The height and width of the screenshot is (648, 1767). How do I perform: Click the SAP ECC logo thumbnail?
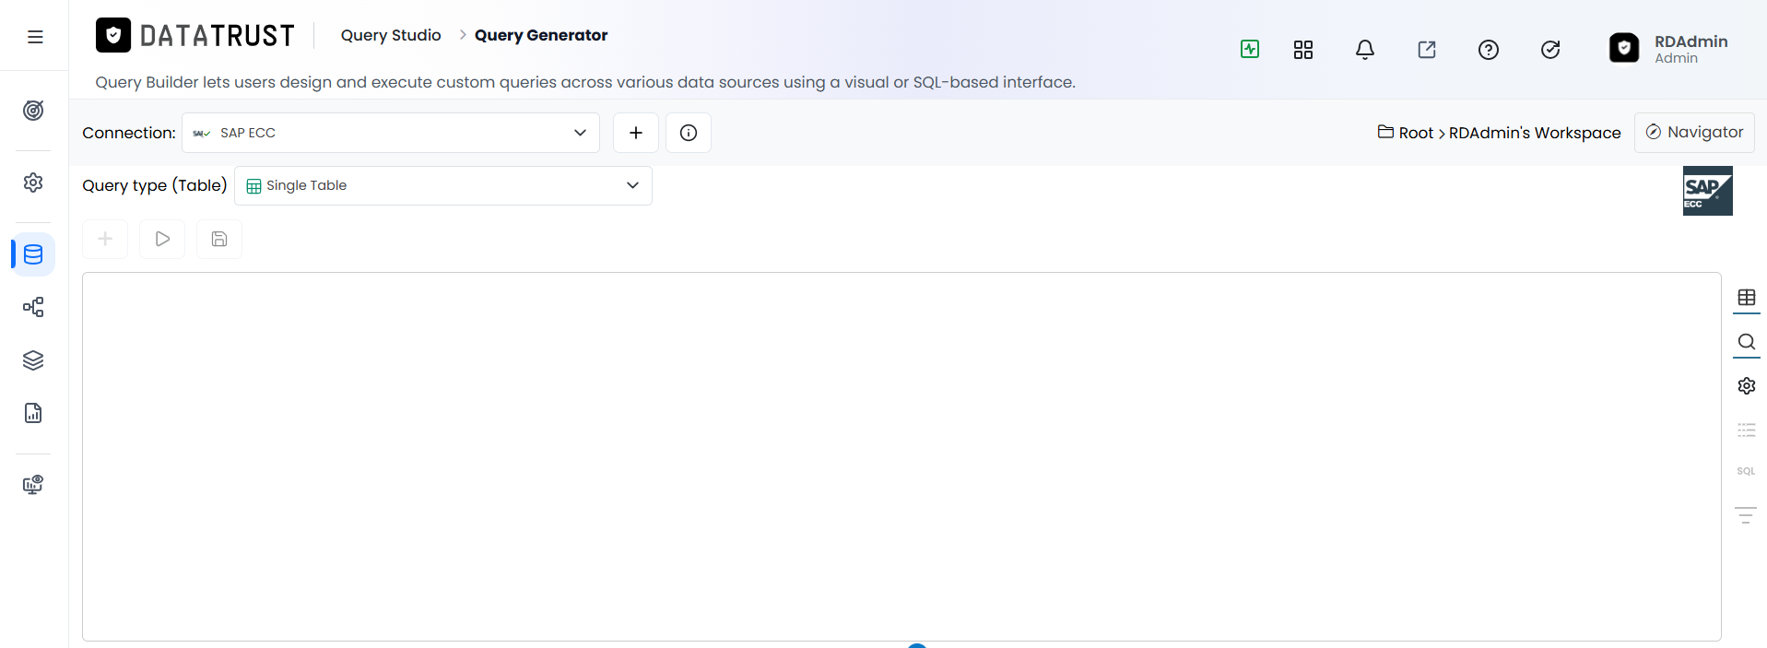(1708, 191)
